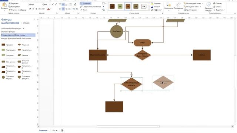The width and height of the screenshot is (237, 133).
Task: Open the font size combo box
Action: pos(47,4)
